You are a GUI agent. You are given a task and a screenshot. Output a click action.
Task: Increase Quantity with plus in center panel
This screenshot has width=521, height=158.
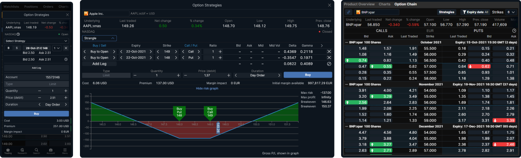(179, 76)
